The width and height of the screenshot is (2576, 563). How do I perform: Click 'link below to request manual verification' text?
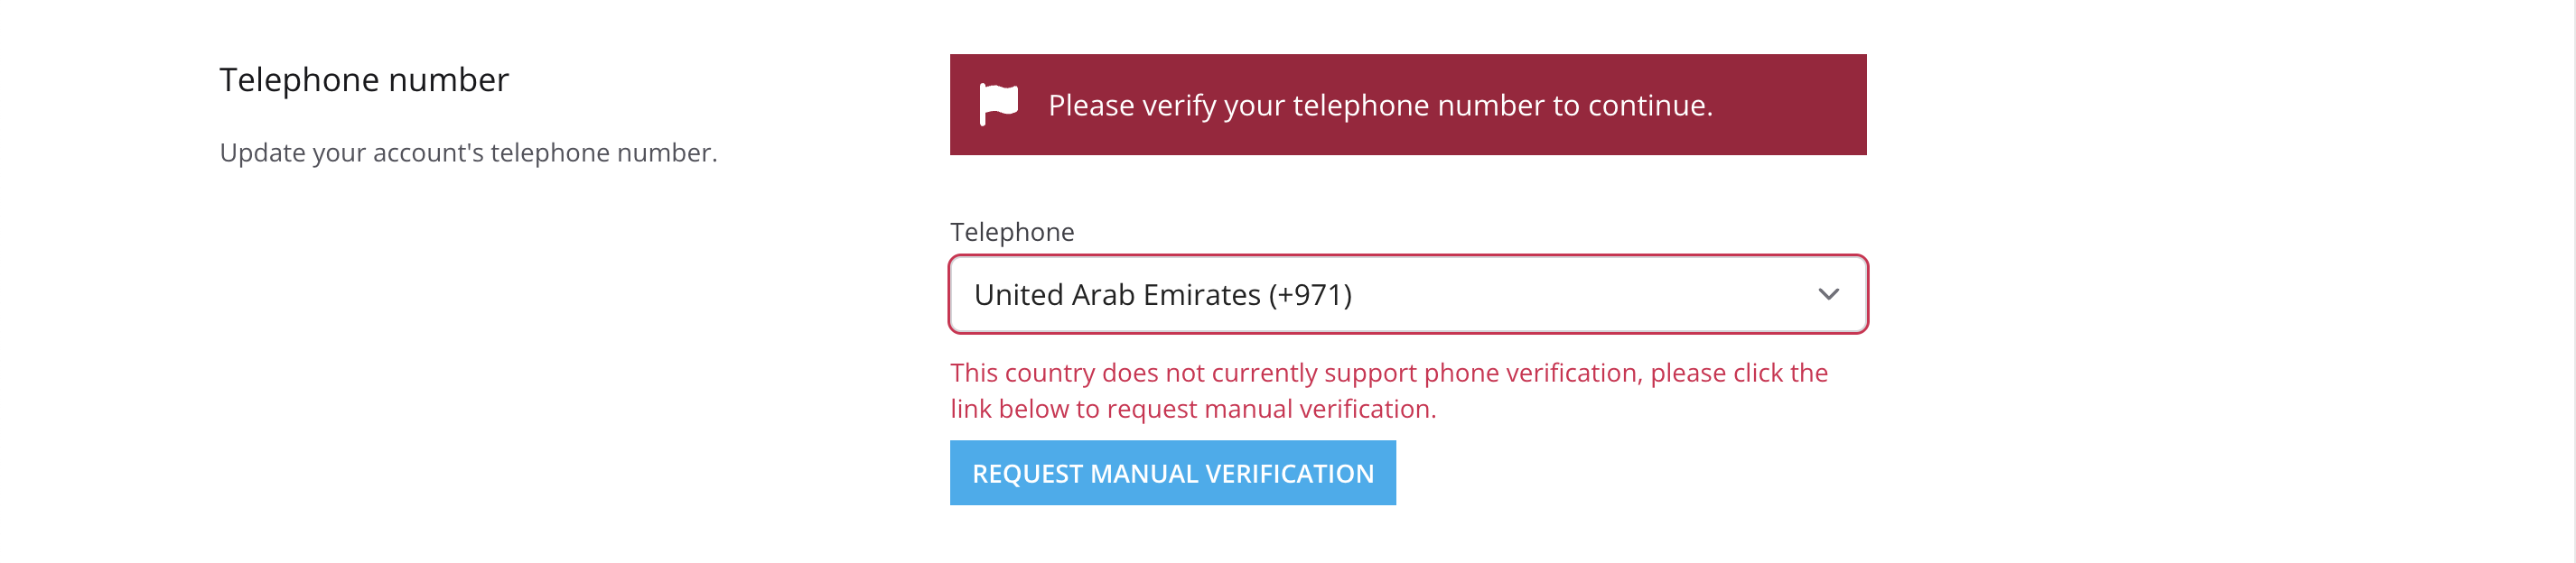1193,410
